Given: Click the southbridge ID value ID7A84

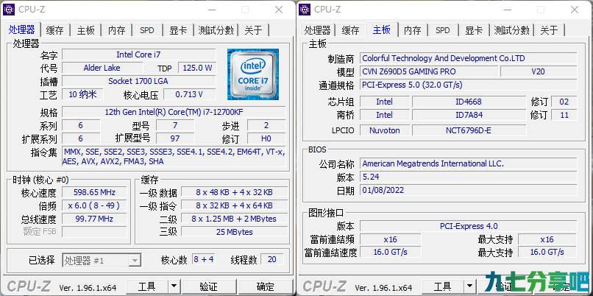Looking at the screenshot, I should click(469, 115).
